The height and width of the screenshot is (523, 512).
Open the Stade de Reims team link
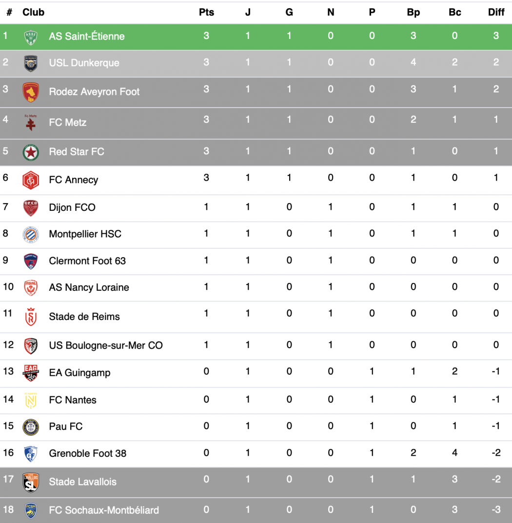coord(84,317)
